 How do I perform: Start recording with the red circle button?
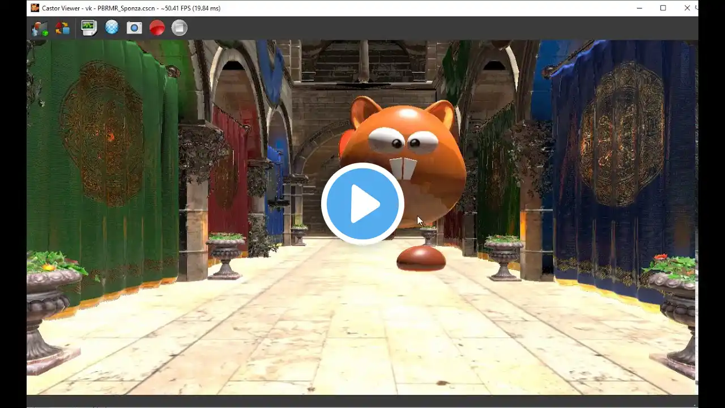coord(157,28)
